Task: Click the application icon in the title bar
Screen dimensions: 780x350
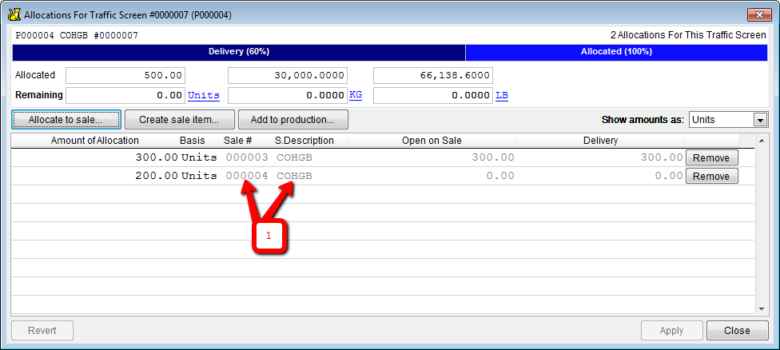Action: click(14, 15)
